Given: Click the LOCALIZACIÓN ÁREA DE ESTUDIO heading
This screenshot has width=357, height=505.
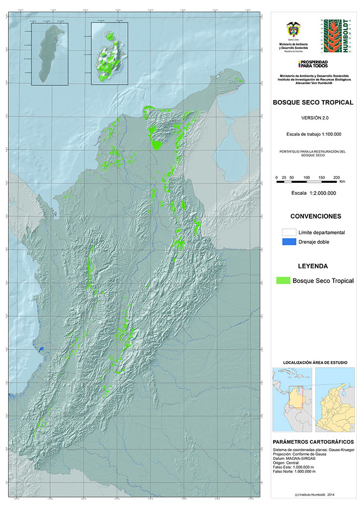Looking at the screenshot, I should click(x=315, y=363).
